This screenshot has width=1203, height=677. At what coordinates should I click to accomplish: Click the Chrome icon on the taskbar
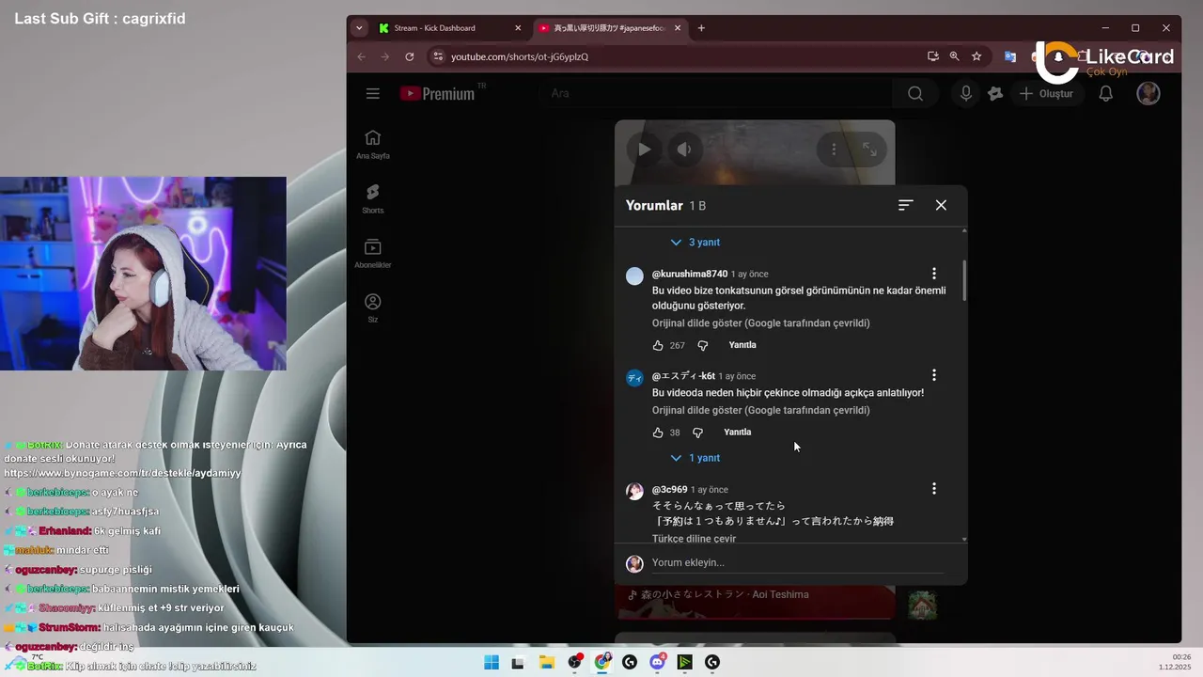point(602,662)
